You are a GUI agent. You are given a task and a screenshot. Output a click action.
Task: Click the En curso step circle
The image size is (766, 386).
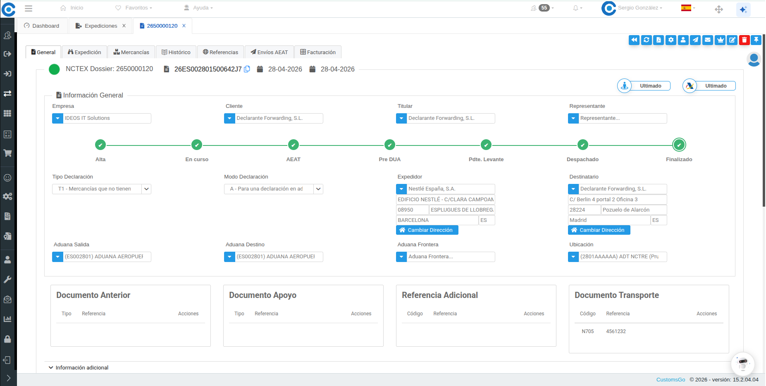(x=197, y=145)
